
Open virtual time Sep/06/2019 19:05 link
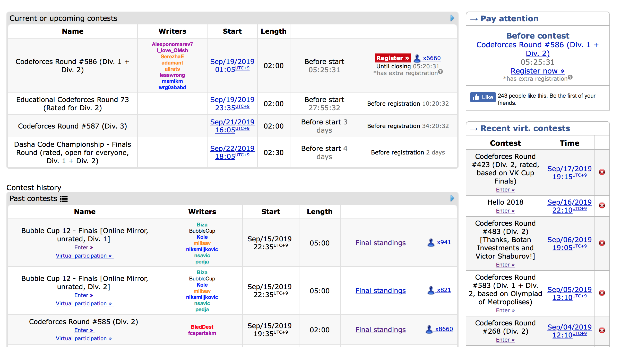pos(570,244)
